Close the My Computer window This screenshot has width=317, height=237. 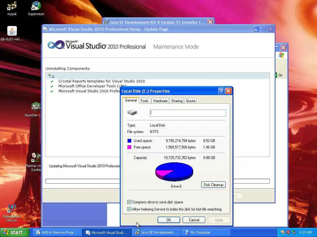284,48
